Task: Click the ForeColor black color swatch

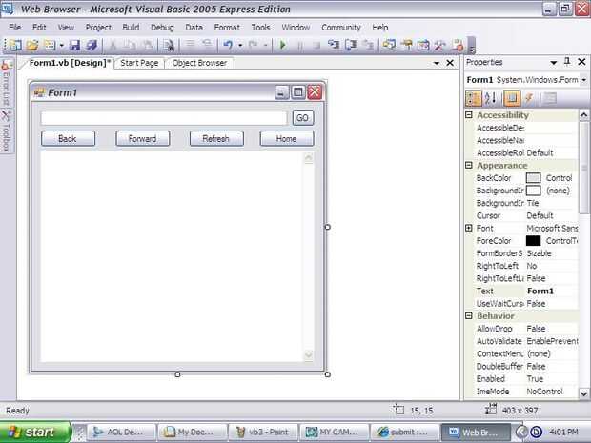Action: [533, 241]
